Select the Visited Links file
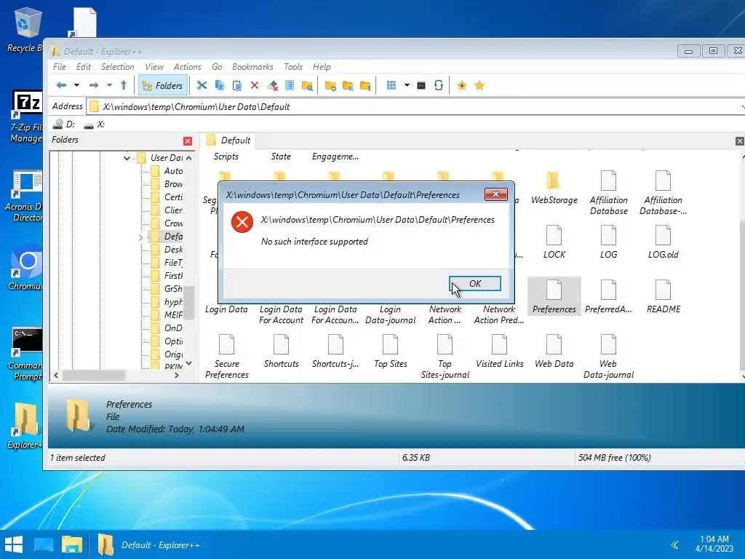Viewport: 745px width, 559px height. click(x=499, y=352)
